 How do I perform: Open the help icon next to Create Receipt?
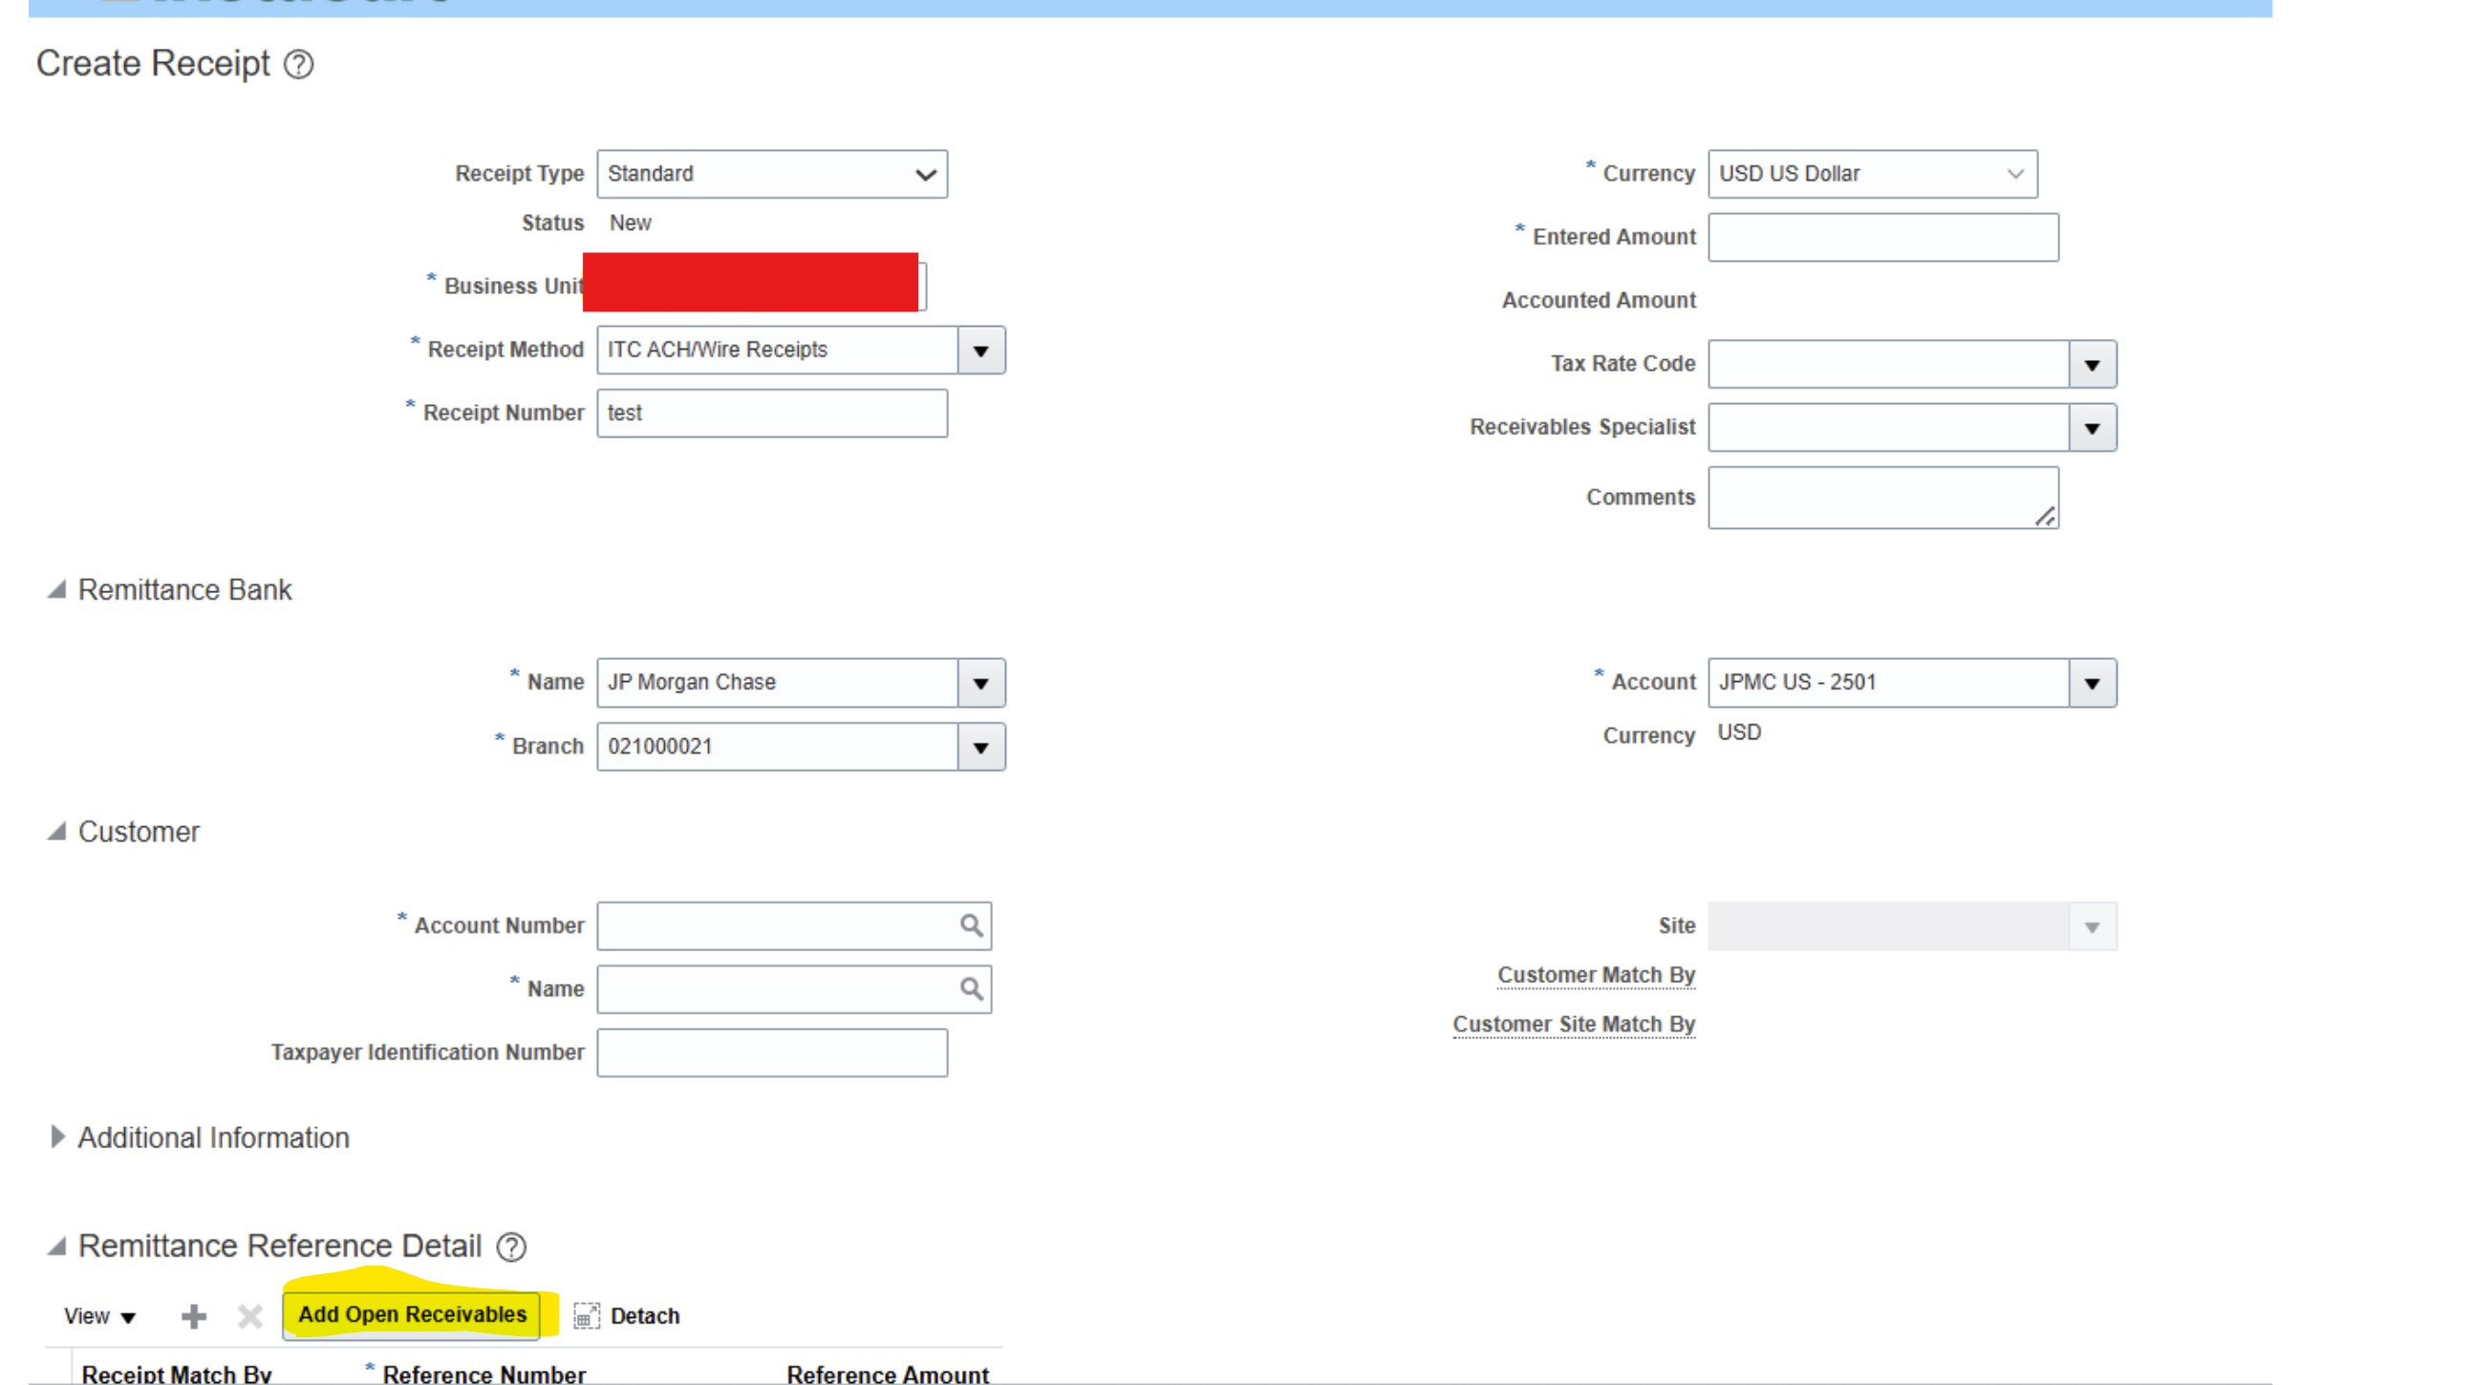299,65
